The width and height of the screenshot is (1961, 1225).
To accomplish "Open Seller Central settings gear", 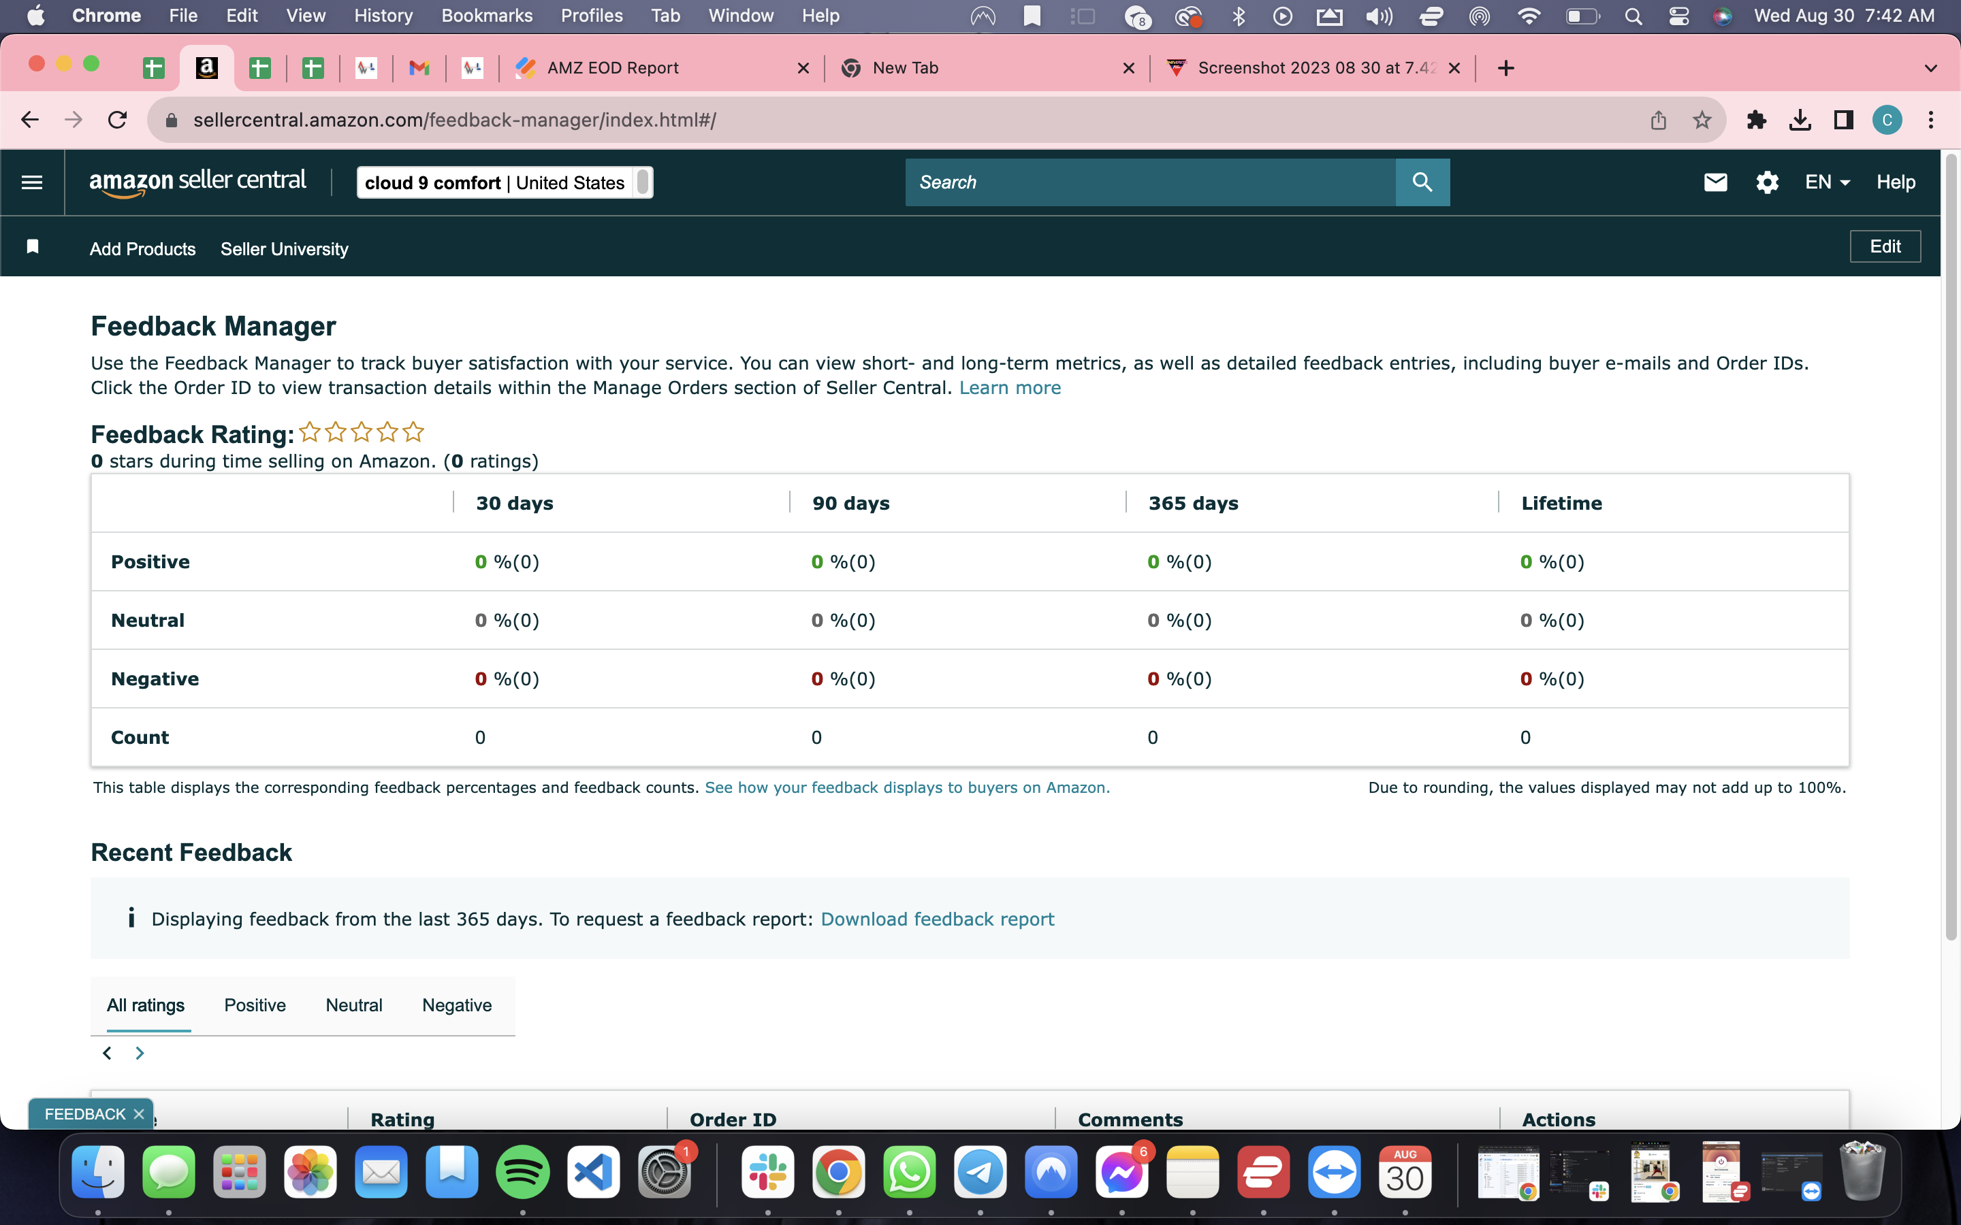I will click(x=1766, y=182).
